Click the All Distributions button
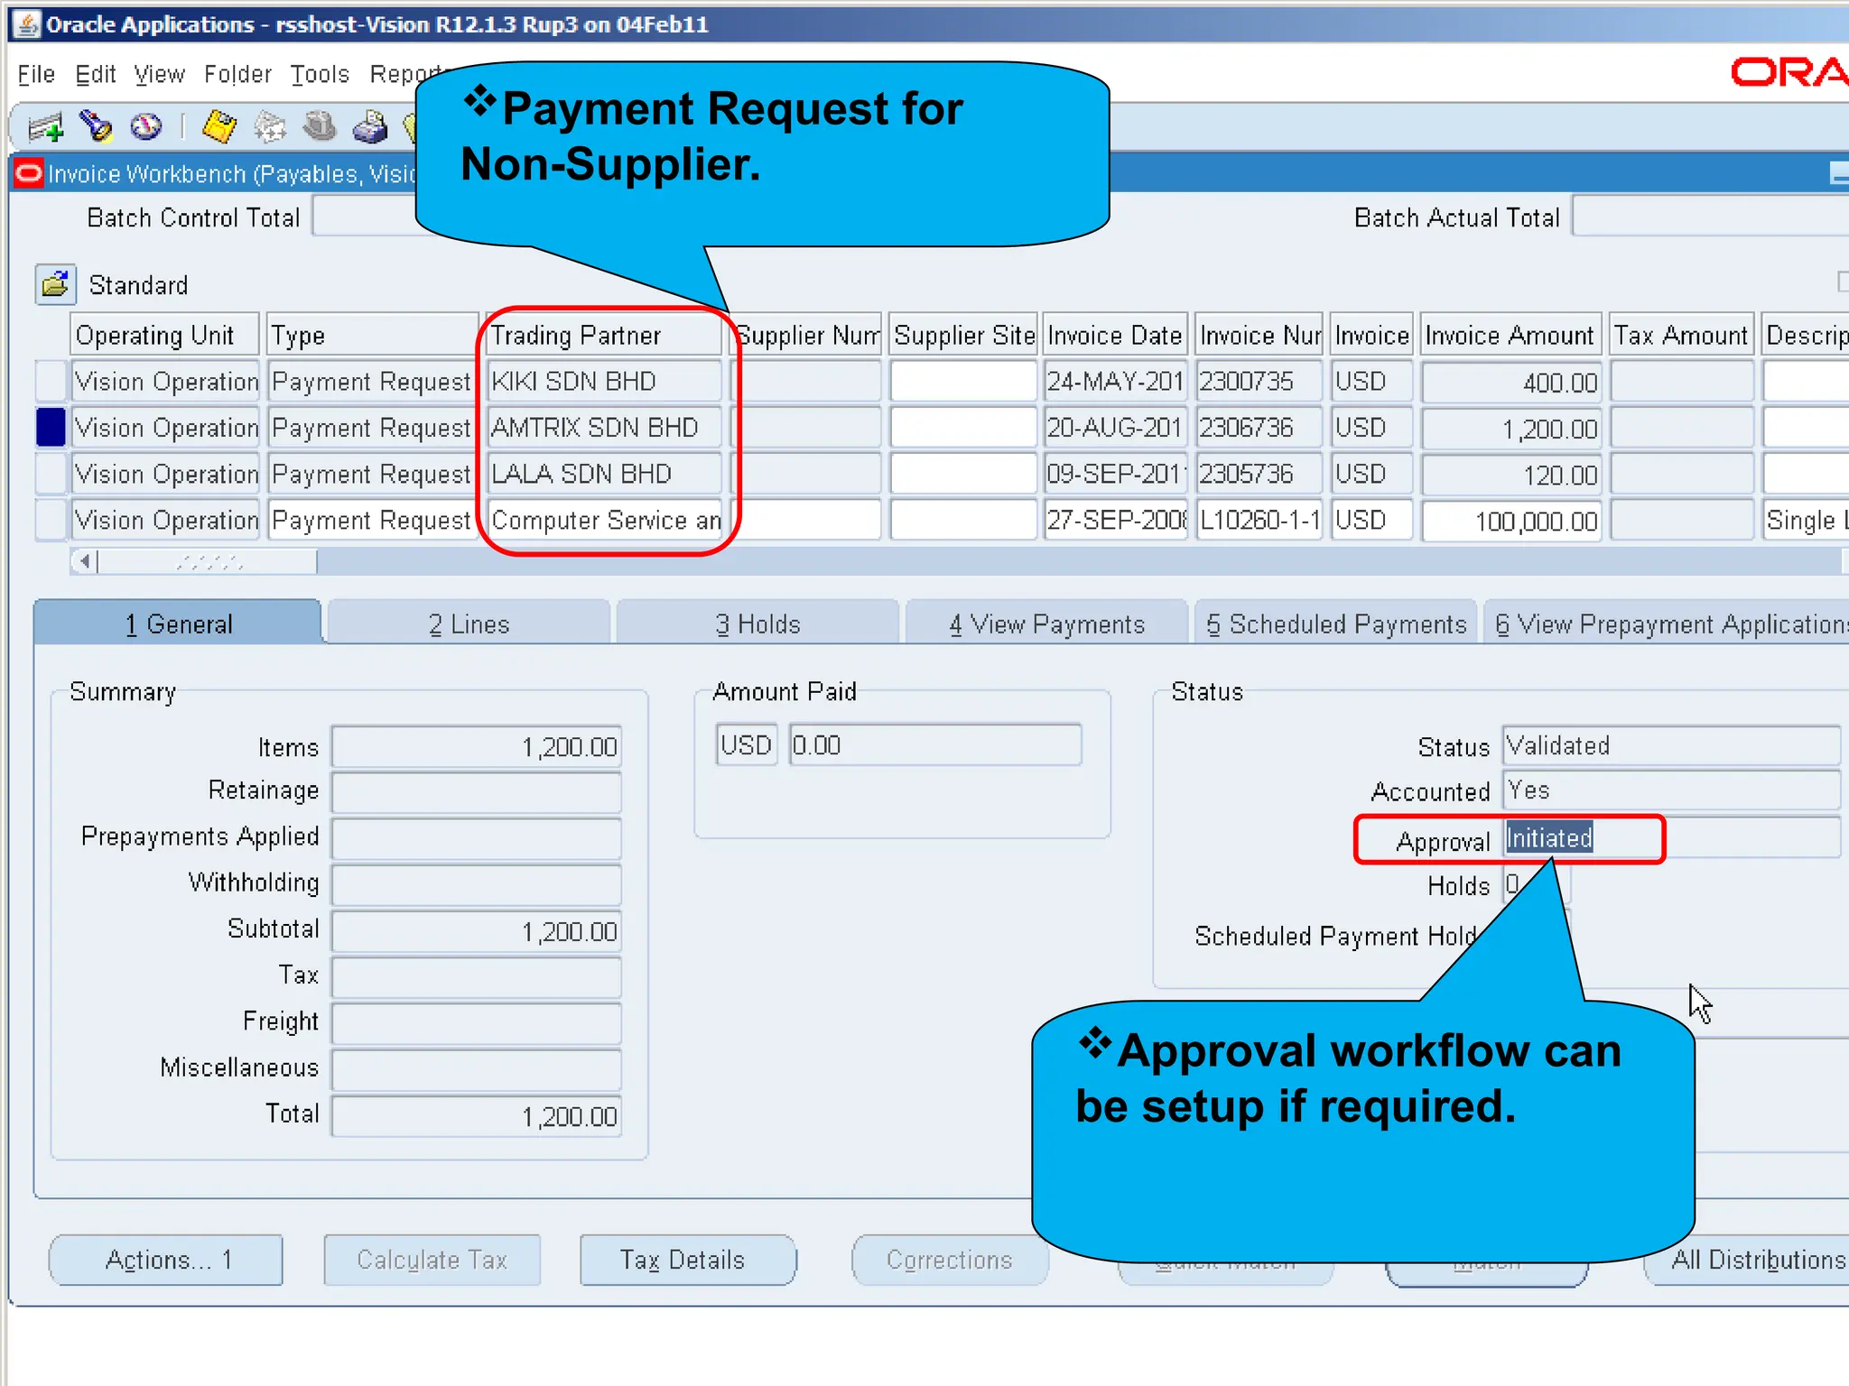Screen dimensions: 1849x1386 click(1747, 1260)
